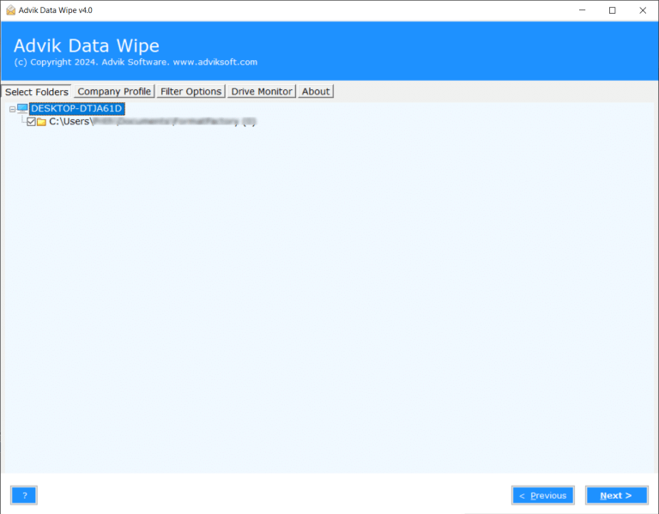Click the computer icon beside DESKTOP-DTJA61D
This screenshot has height=514, width=659.
(x=22, y=109)
